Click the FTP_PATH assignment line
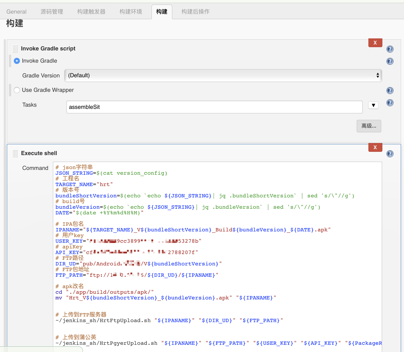The width and height of the screenshot is (404, 352). click(137, 275)
